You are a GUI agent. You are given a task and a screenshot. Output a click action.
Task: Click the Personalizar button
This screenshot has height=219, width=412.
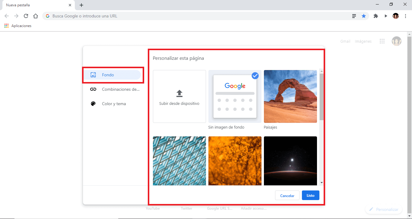(x=384, y=209)
